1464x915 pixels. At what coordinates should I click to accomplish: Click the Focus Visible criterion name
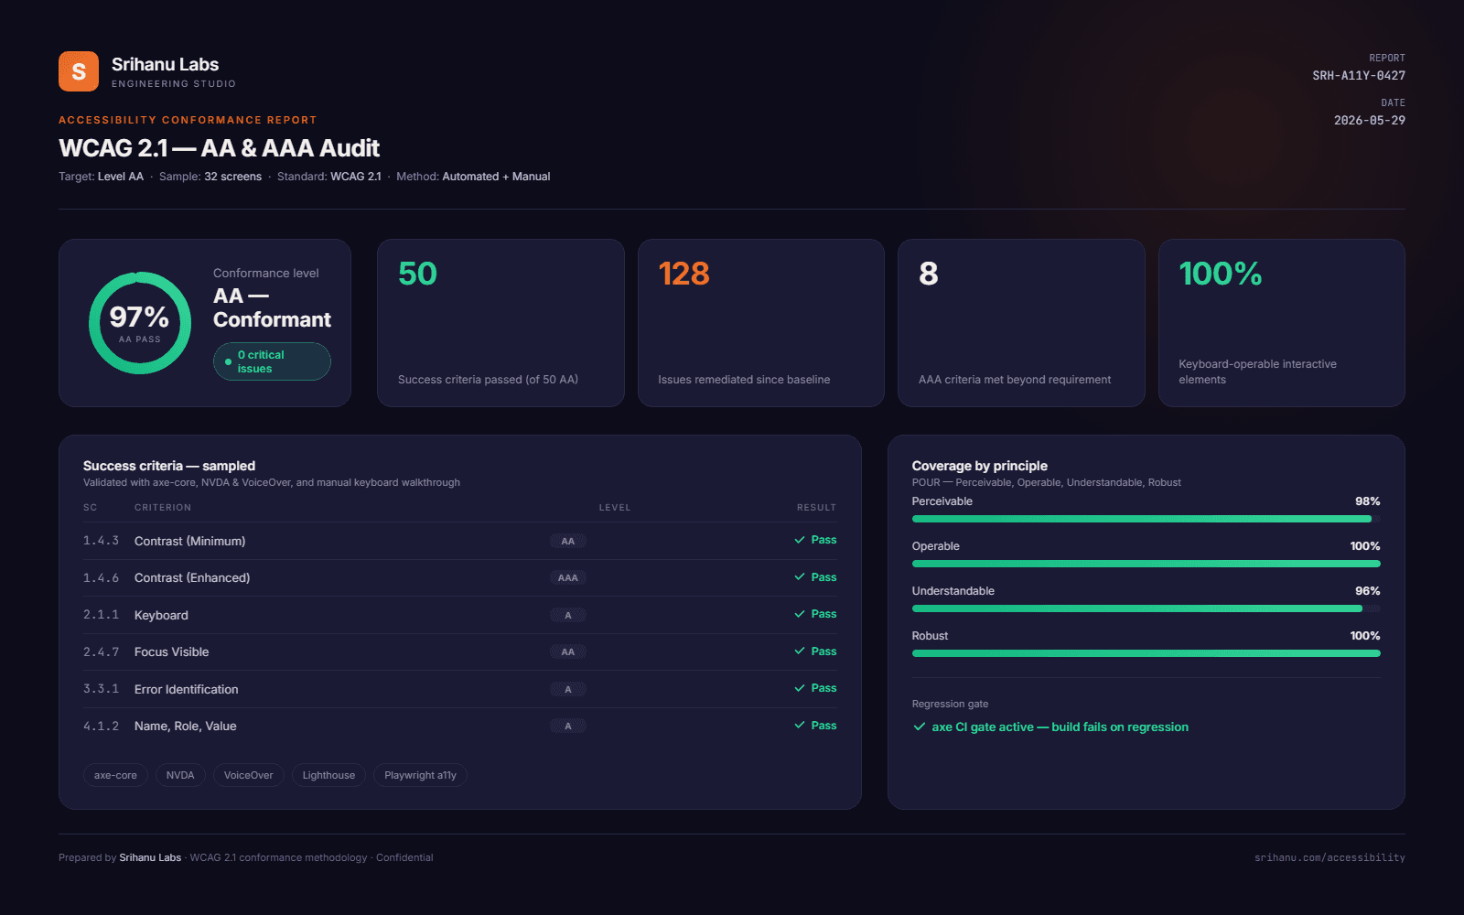click(171, 651)
